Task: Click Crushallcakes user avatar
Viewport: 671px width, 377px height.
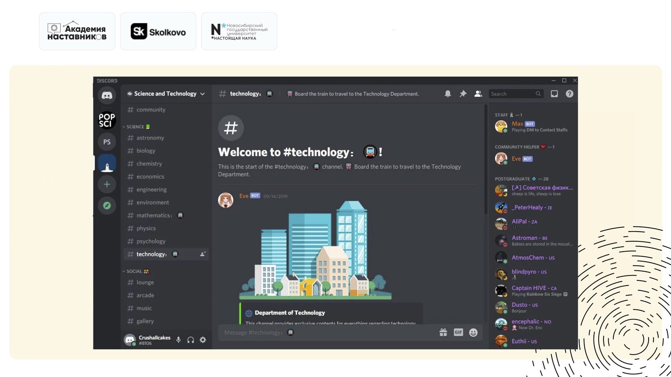Action: [130, 340]
